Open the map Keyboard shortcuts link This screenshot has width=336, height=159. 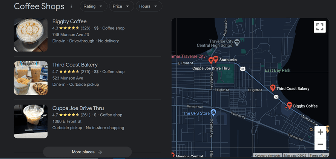tap(267, 156)
